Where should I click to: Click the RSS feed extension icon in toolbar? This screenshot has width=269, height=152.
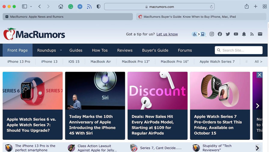[x=89, y=7]
